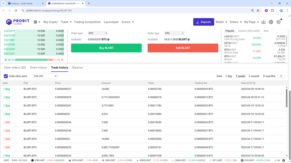
Task: Switch to Open orders (30) tab
Action: (x=15, y=68)
